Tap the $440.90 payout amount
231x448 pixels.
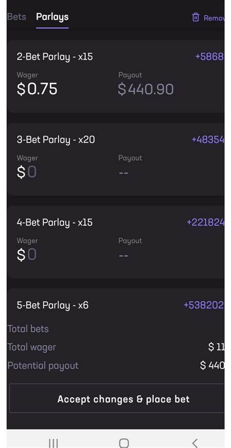tap(146, 89)
